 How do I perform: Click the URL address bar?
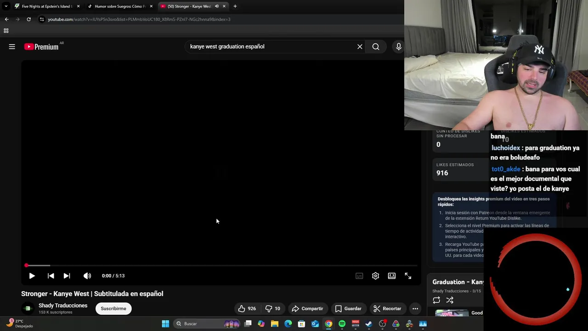click(220, 19)
